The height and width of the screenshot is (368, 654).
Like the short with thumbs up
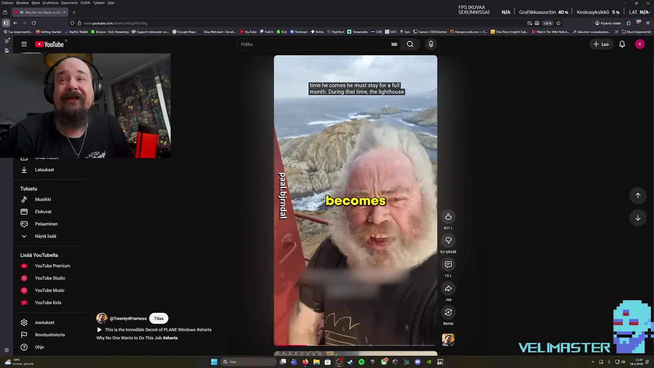[x=448, y=217]
